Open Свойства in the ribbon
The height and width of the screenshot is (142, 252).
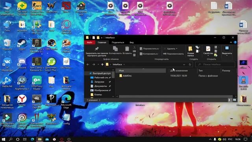[x=208, y=51]
